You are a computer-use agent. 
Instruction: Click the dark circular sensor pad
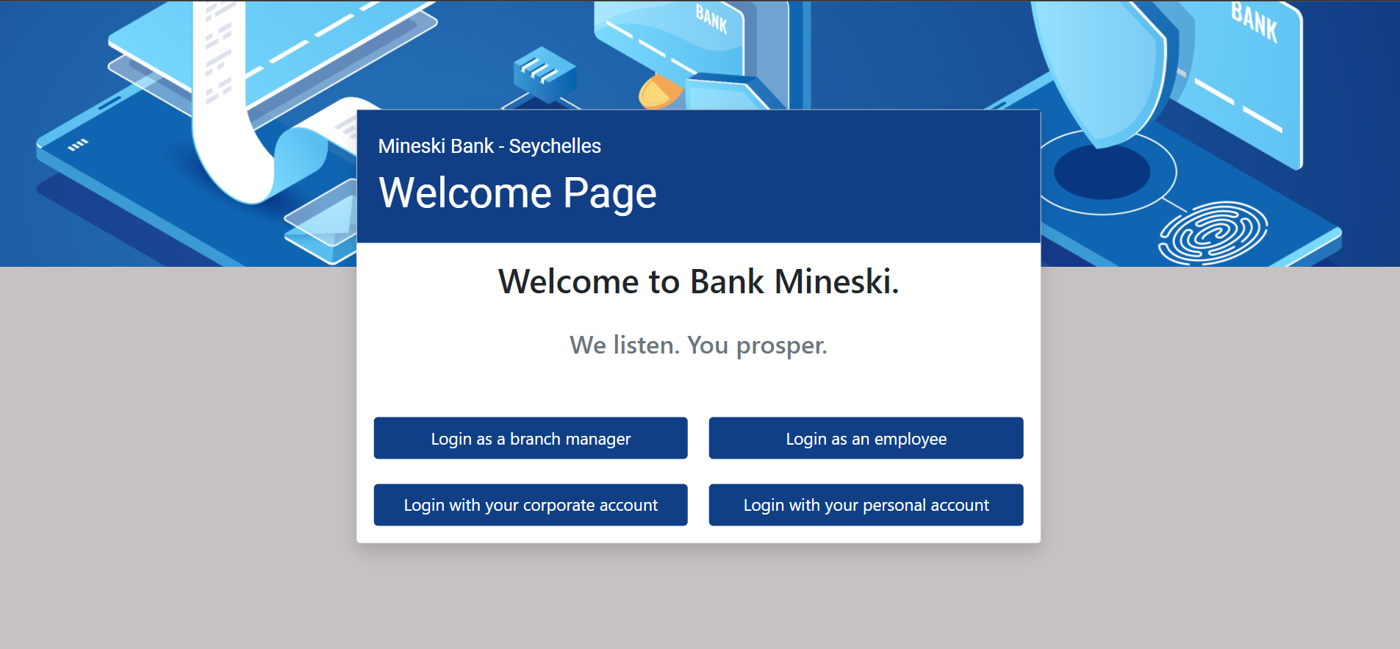tap(1102, 172)
